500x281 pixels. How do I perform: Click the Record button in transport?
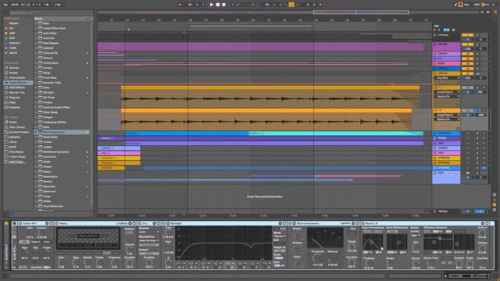[224, 5]
